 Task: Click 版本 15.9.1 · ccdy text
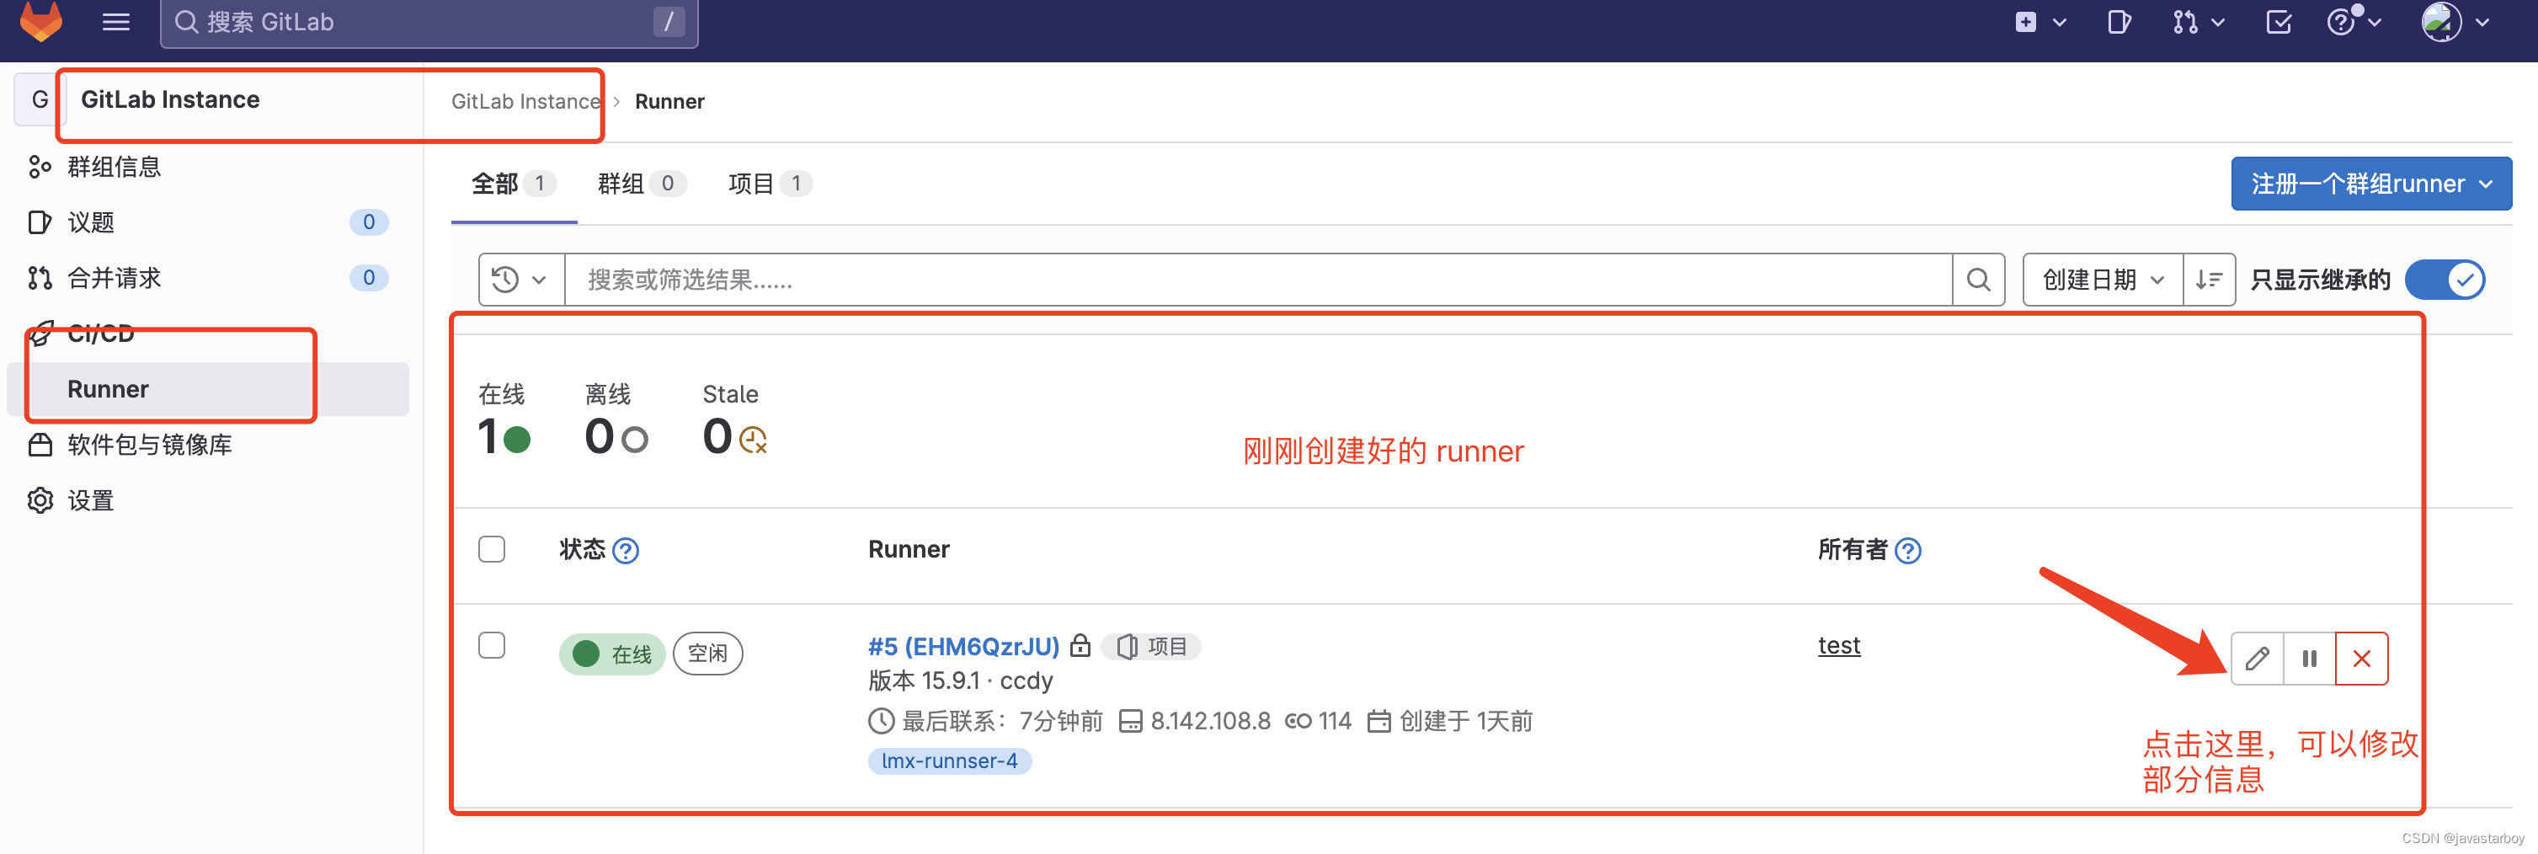coord(961,681)
